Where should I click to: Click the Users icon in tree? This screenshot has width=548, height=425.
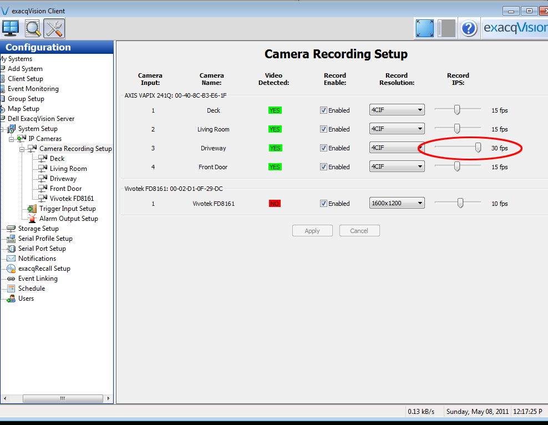pos(11,298)
